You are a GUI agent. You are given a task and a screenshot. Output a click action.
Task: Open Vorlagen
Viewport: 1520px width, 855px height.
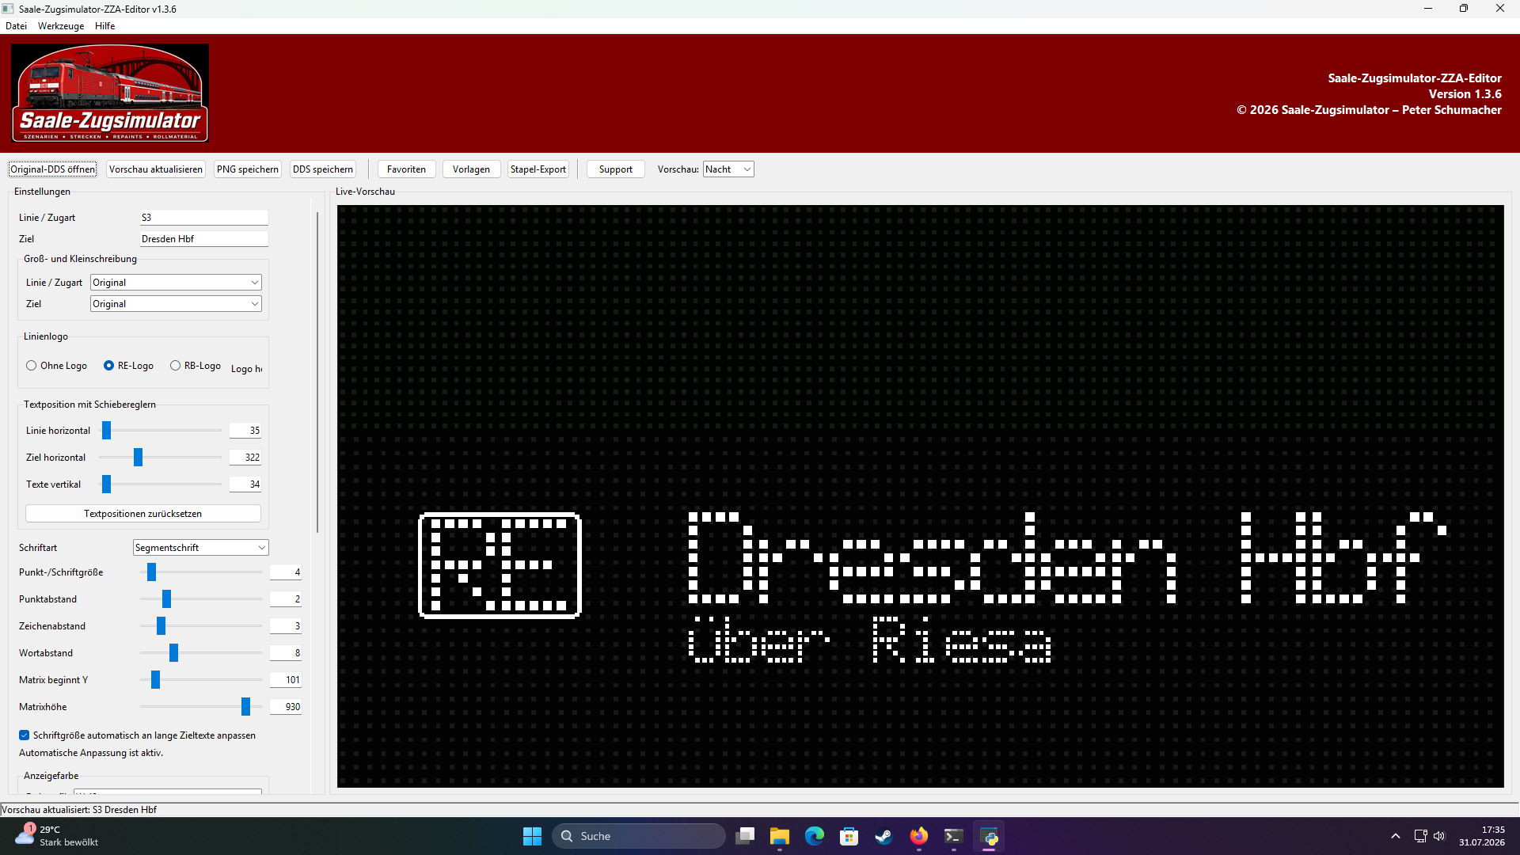(472, 169)
